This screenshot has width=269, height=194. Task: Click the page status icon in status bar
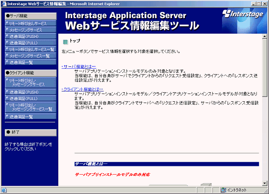(4, 190)
